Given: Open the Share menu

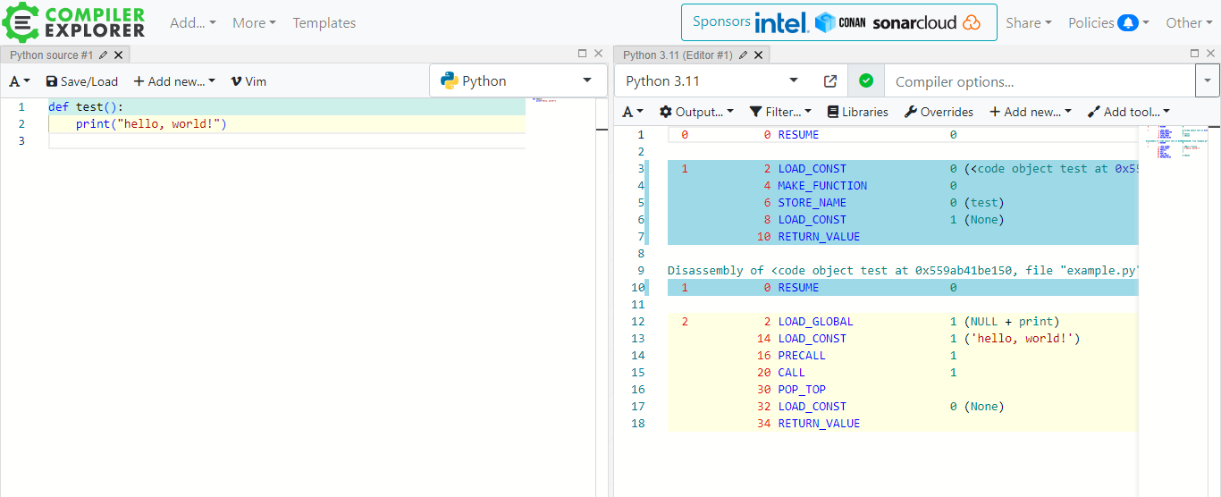Looking at the screenshot, I should pos(1028,23).
